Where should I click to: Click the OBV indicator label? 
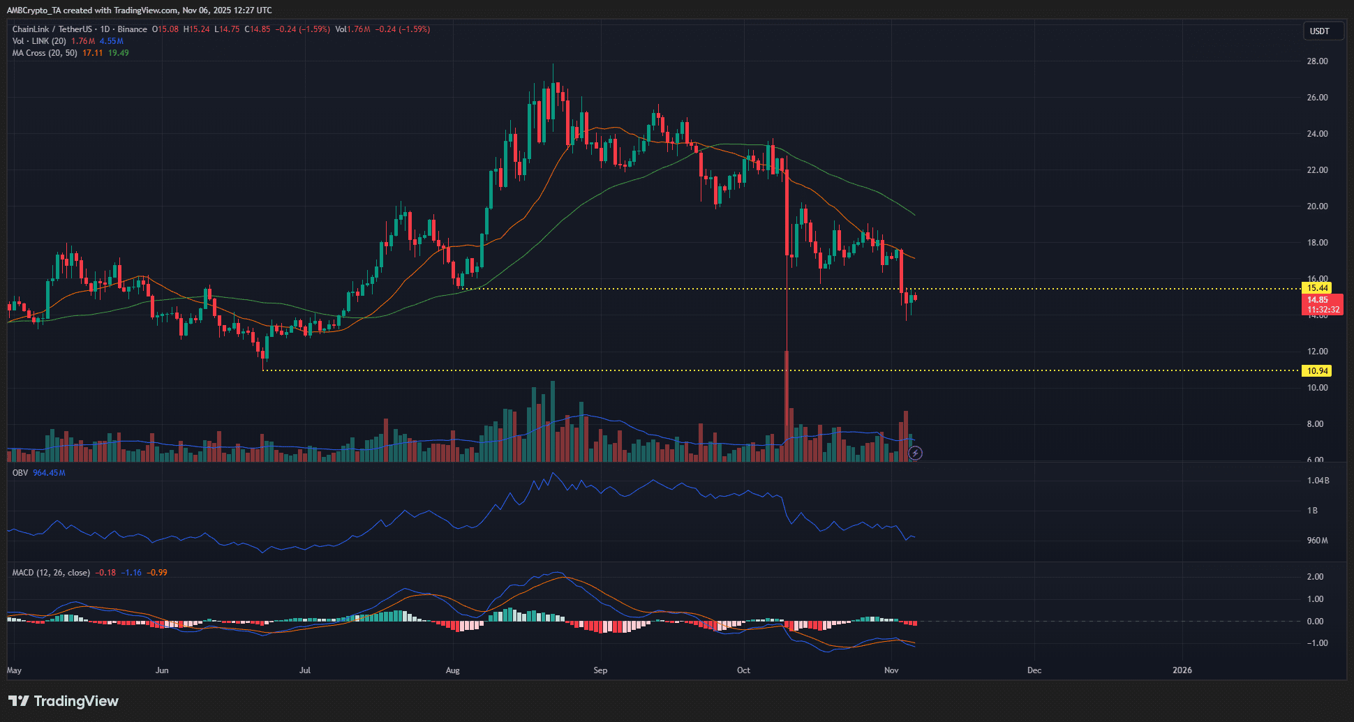(19, 472)
